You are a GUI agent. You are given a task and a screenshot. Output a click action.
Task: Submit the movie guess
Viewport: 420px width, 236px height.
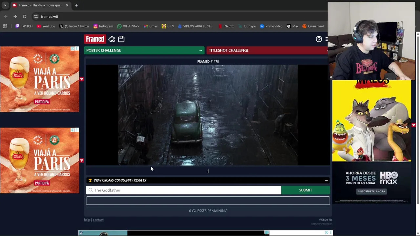[305, 190]
